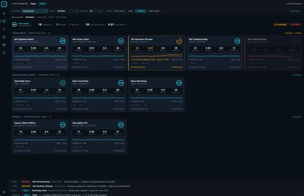304x196 pixels.
Task: Click 'Stable for 31d' on Glen Coe Bothy
Action: [80, 101]
